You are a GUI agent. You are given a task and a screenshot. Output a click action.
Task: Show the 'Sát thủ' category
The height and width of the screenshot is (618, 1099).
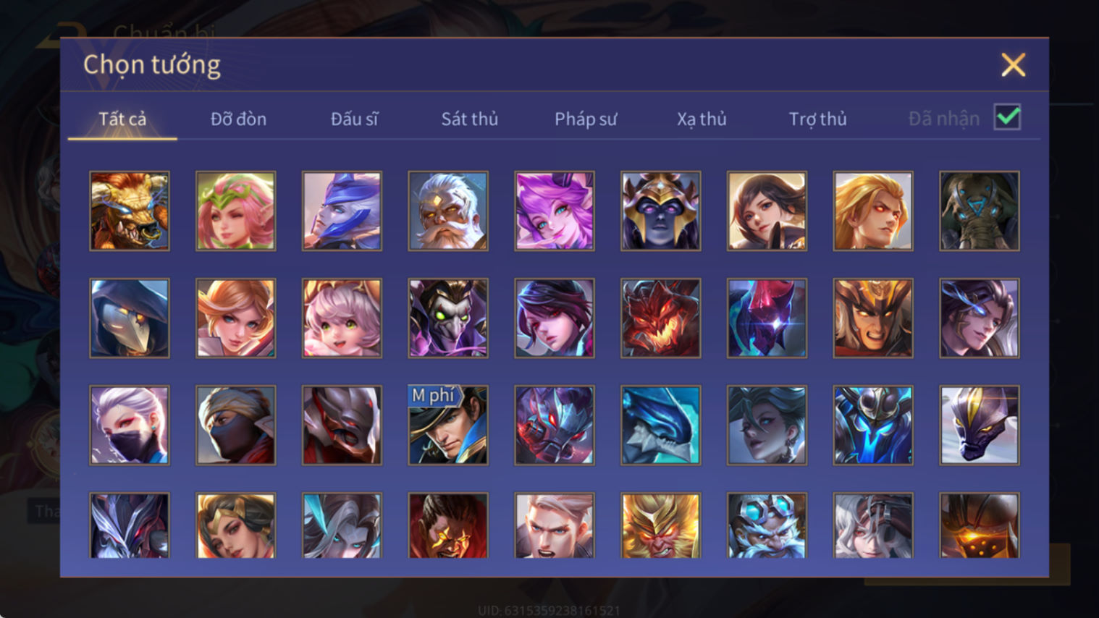coord(470,119)
